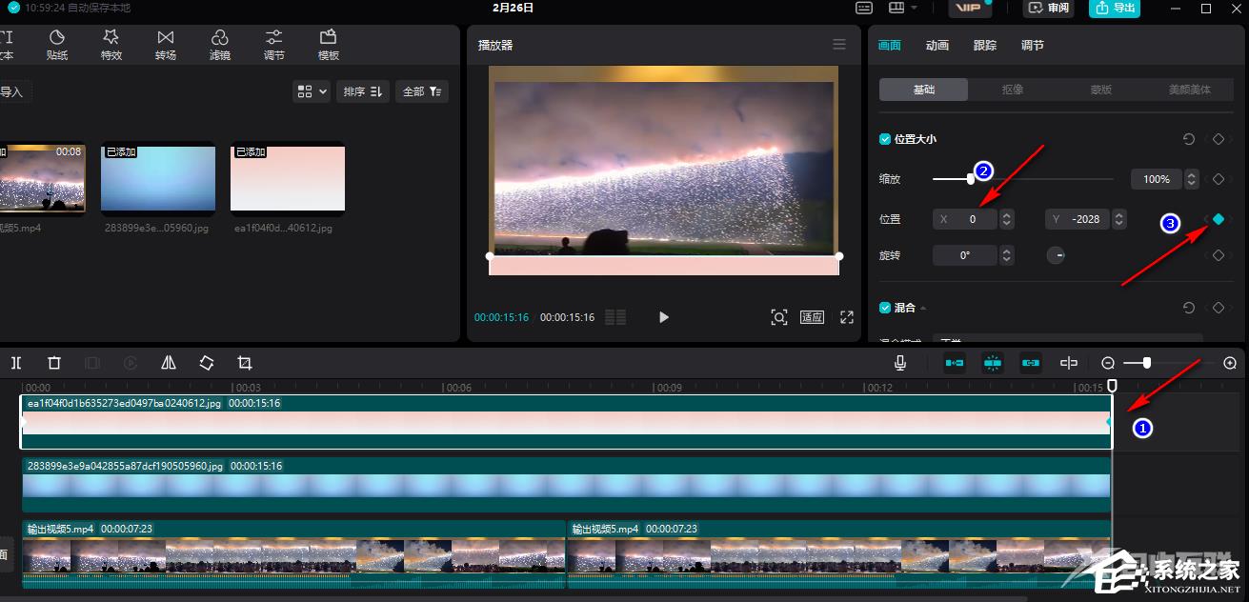
Task: Click the player screenshot focus icon
Action: (779, 317)
